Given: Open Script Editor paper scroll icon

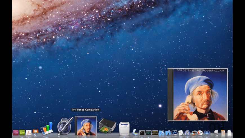Looking at the screenshot, I should click(181, 133).
